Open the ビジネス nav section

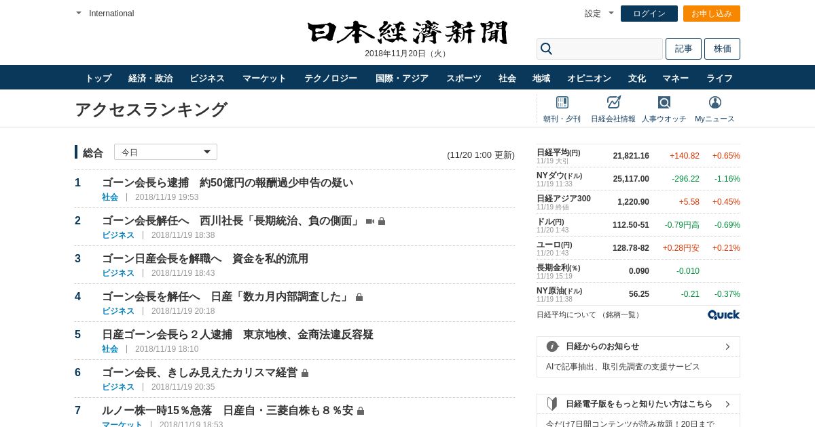(207, 78)
